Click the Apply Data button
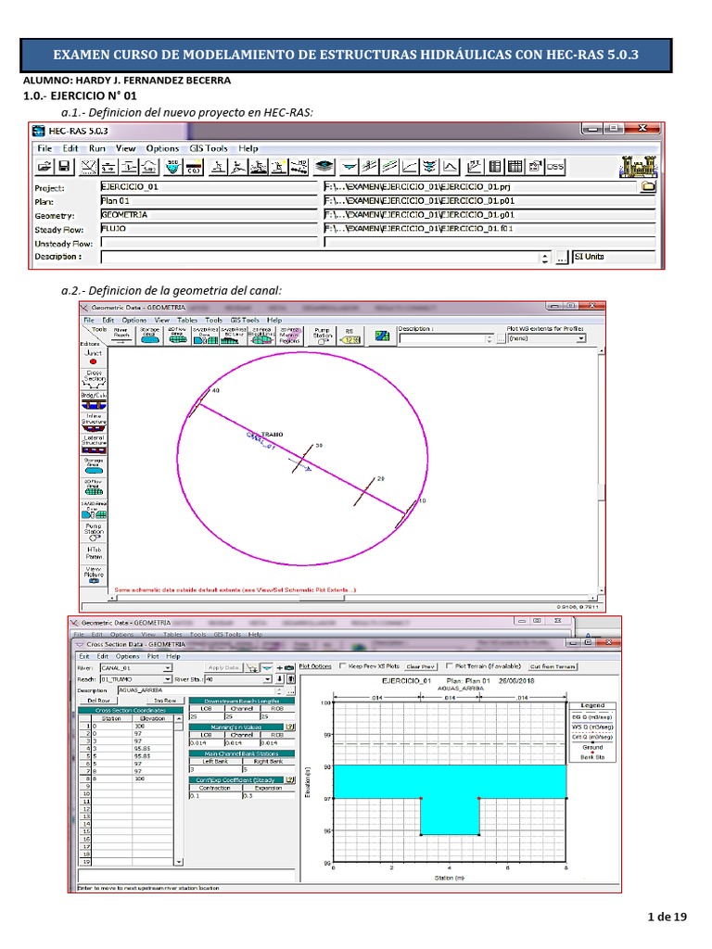Image resolution: width=712 pixels, height=949 pixels. (x=223, y=667)
